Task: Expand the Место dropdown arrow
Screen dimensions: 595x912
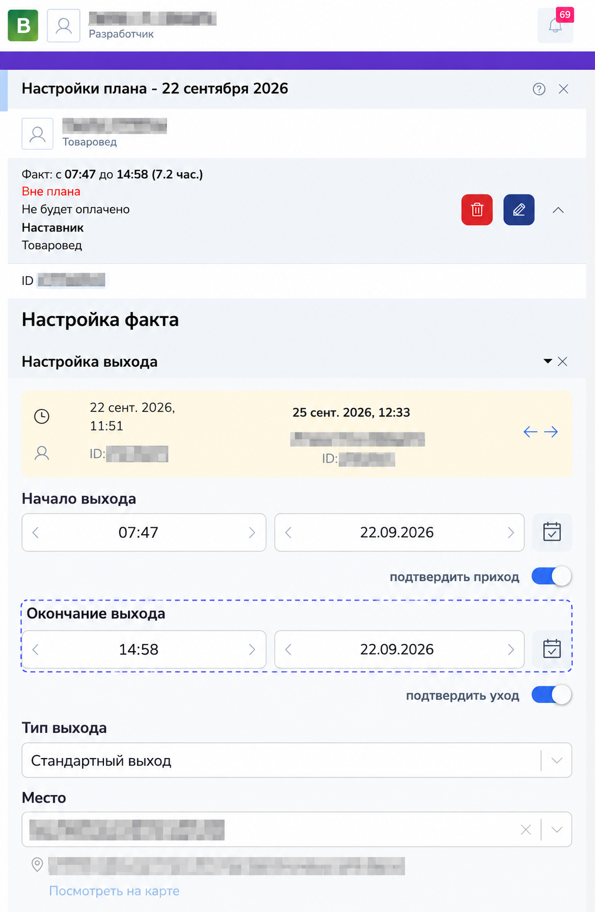Action: pos(557,830)
